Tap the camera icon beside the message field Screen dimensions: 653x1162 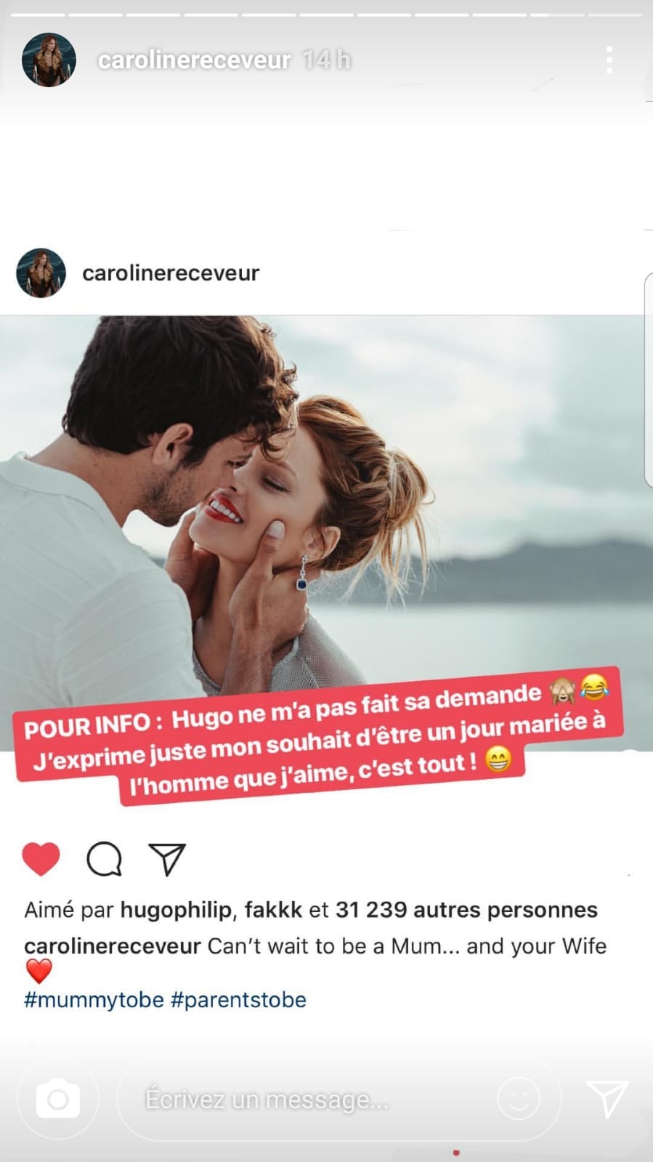tap(58, 1099)
